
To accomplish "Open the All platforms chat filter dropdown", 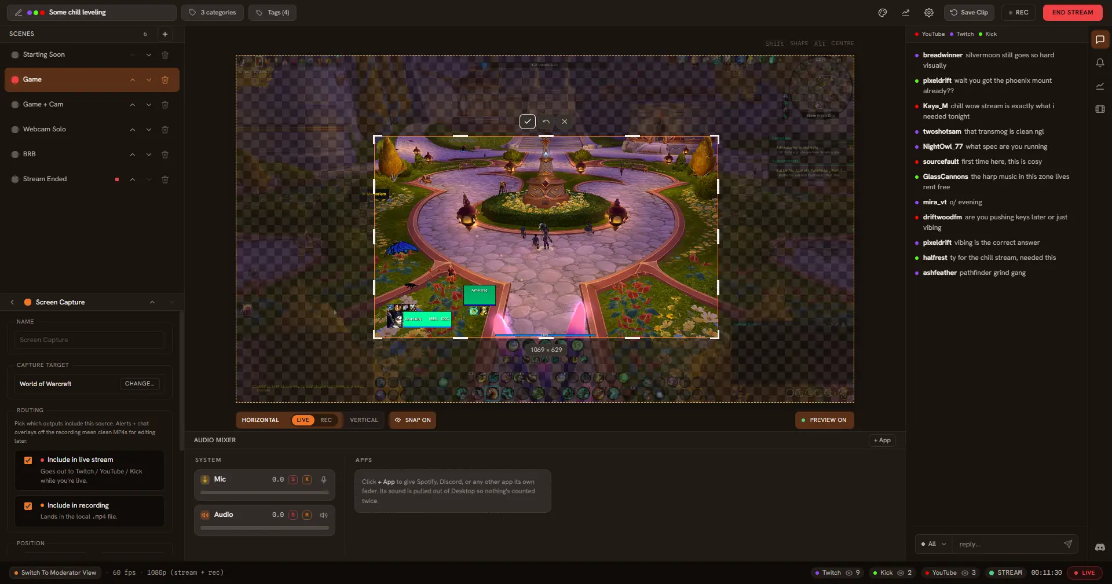I will pyautogui.click(x=934, y=544).
